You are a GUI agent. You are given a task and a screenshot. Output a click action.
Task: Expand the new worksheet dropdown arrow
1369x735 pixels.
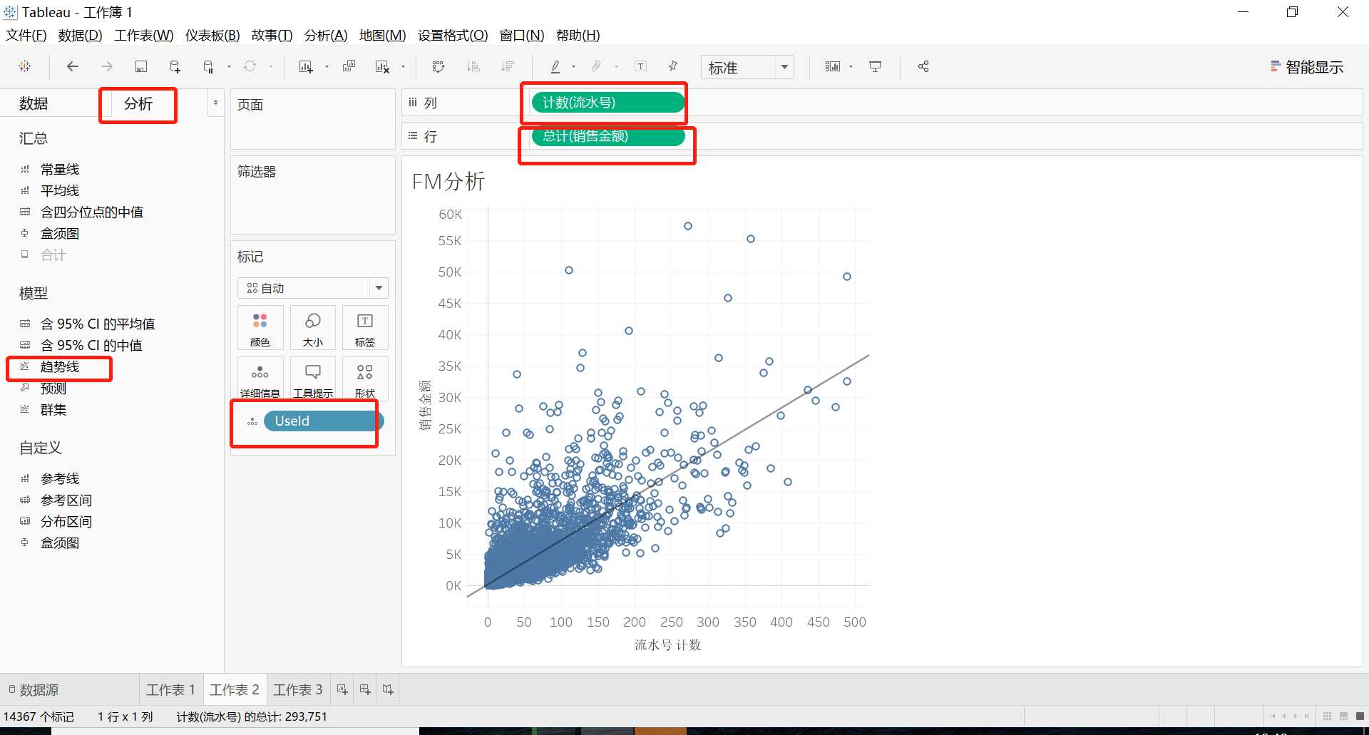(x=327, y=66)
